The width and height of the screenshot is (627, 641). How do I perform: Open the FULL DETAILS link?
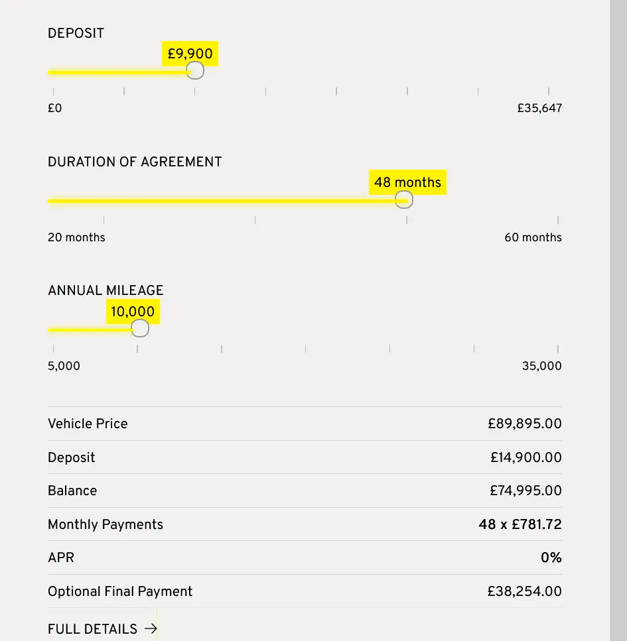point(93,629)
